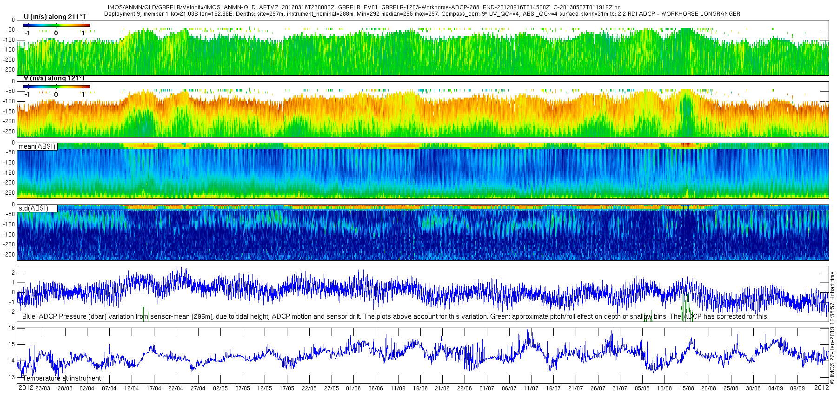Click the '2' pressure axis tick label

[x=13, y=273]
